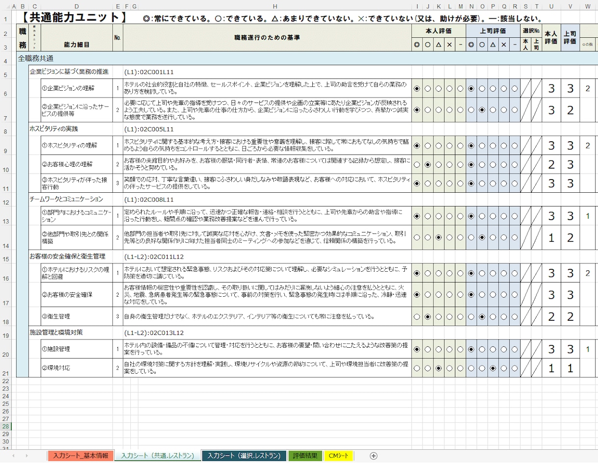This screenshot has width=598, height=463.
Task: Pick self-rating ○ for ①部門内におけるコミュニケーション
Action: click(428, 216)
